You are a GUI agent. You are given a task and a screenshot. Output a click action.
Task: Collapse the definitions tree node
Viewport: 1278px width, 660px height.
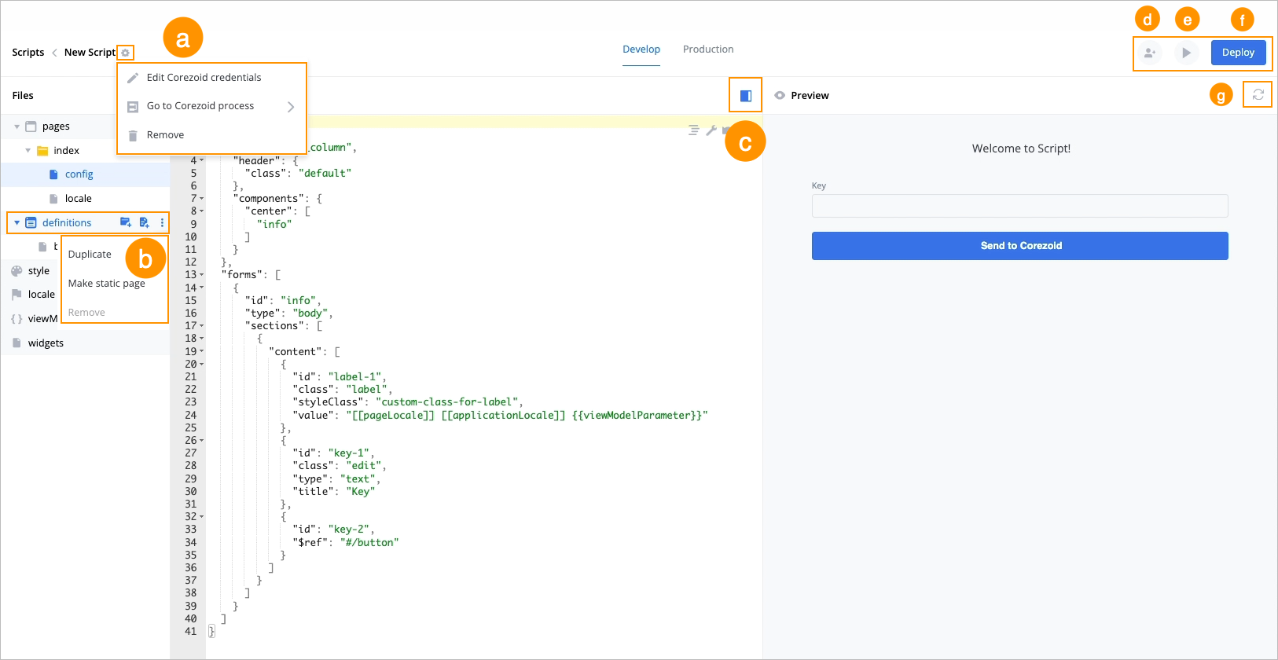17,222
